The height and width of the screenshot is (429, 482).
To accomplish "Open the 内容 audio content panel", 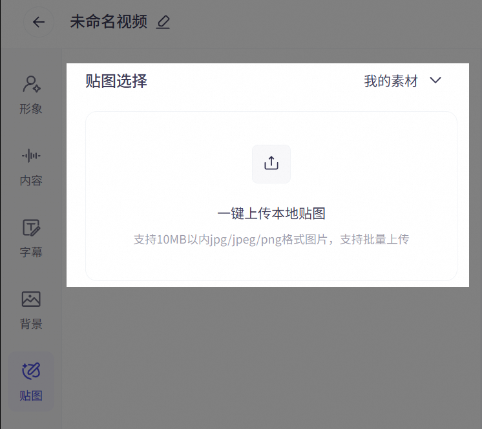I will coord(31,167).
